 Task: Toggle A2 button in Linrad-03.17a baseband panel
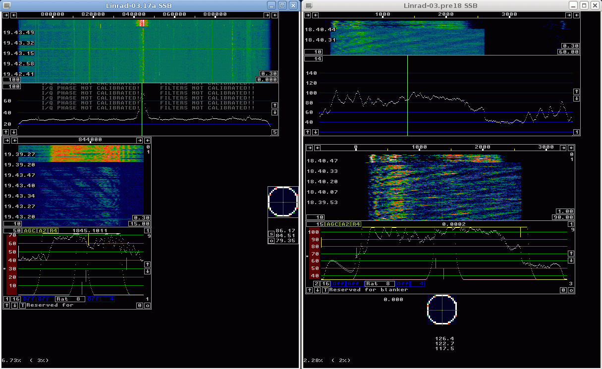coord(42,231)
